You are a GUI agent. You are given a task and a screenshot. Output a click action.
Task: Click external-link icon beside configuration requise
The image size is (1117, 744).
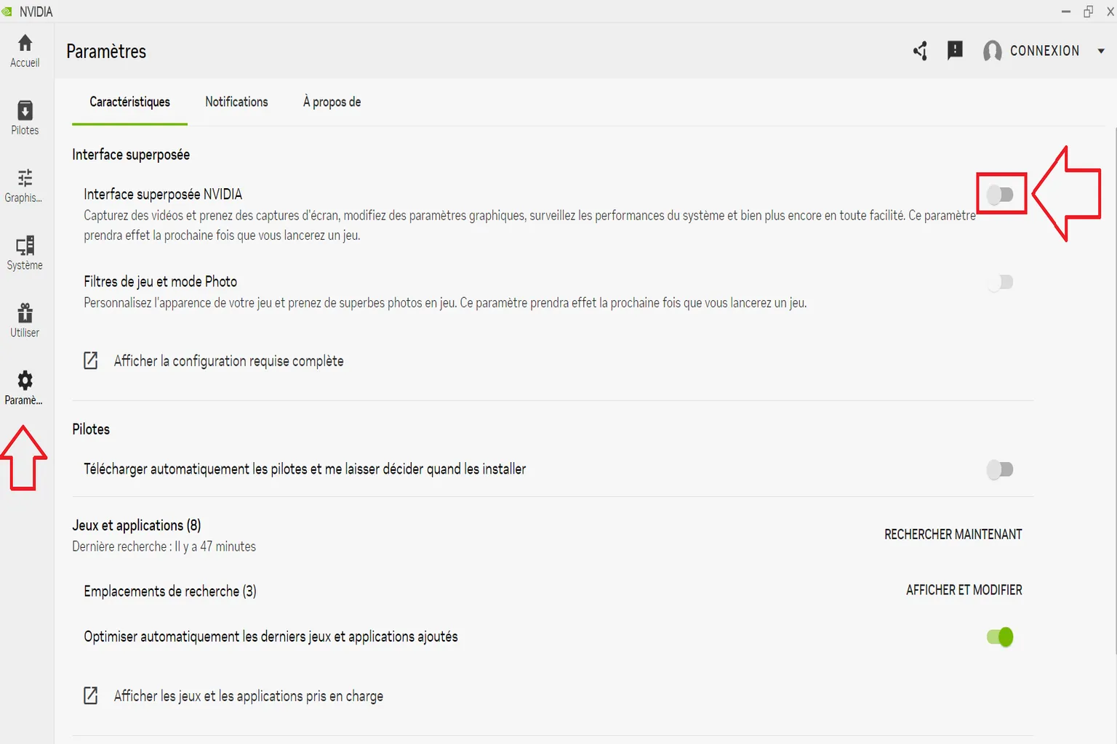pos(91,360)
